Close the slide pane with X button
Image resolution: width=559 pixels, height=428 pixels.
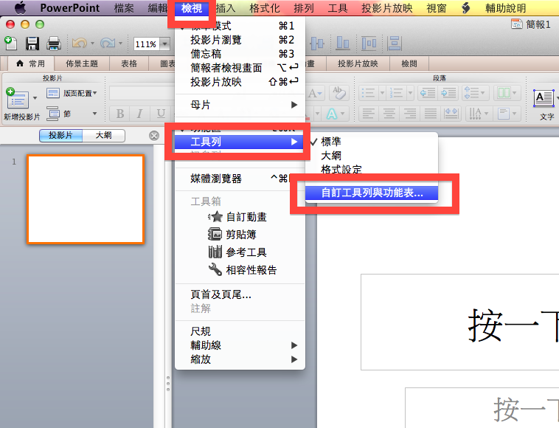coord(154,136)
